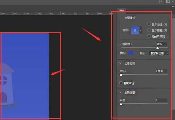Click the 半径 label text
The image size is (175, 120).
coord(123,71)
